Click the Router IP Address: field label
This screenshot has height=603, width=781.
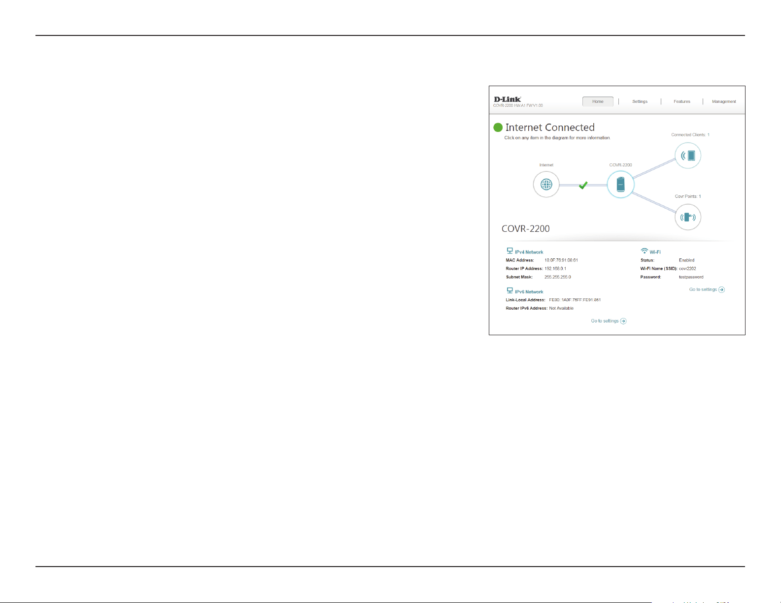[524, 269]
